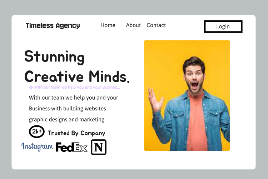
Task: Click the "graphic designs and marketing." text line
Action: (x=67, y=119)
